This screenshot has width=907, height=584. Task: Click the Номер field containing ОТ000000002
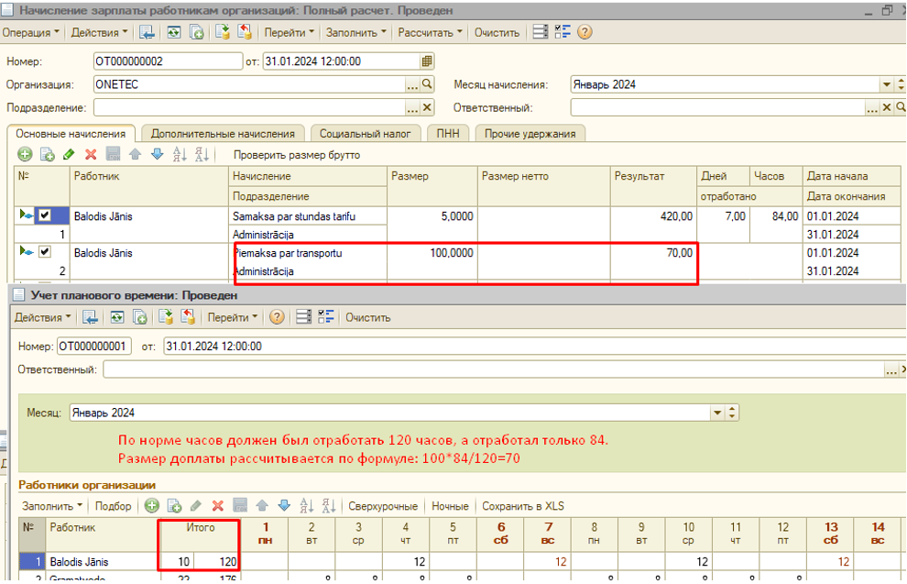point(165,61)
